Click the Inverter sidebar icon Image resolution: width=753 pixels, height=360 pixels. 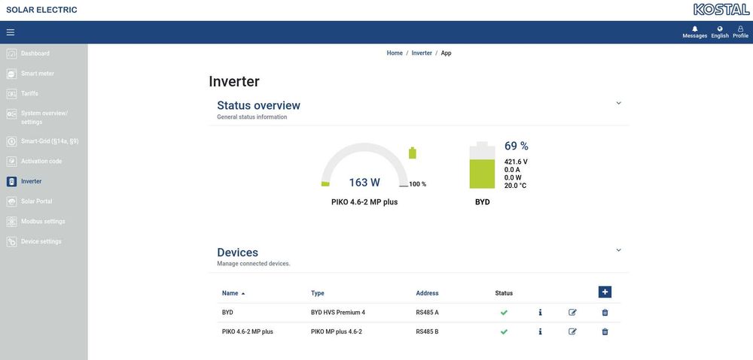pos(11,182)
